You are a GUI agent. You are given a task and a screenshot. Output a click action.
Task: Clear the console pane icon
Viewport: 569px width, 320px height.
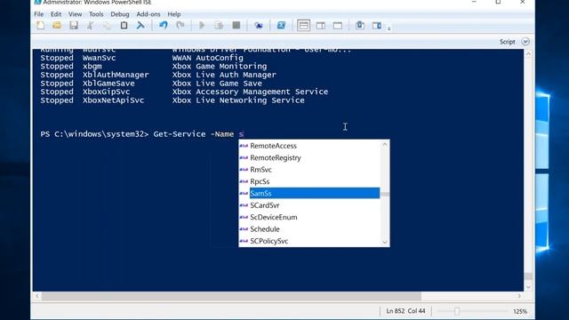point(140,26)
